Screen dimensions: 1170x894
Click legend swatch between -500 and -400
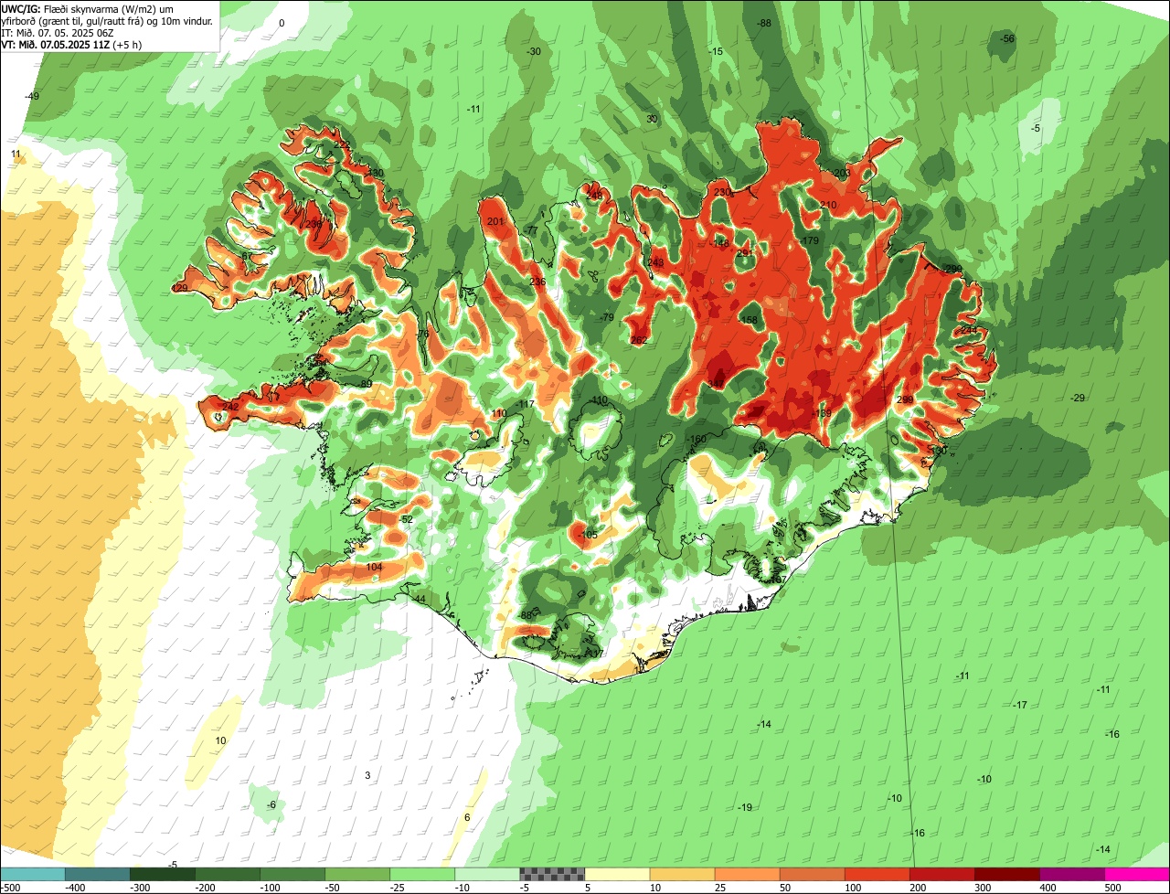(33, 874)
